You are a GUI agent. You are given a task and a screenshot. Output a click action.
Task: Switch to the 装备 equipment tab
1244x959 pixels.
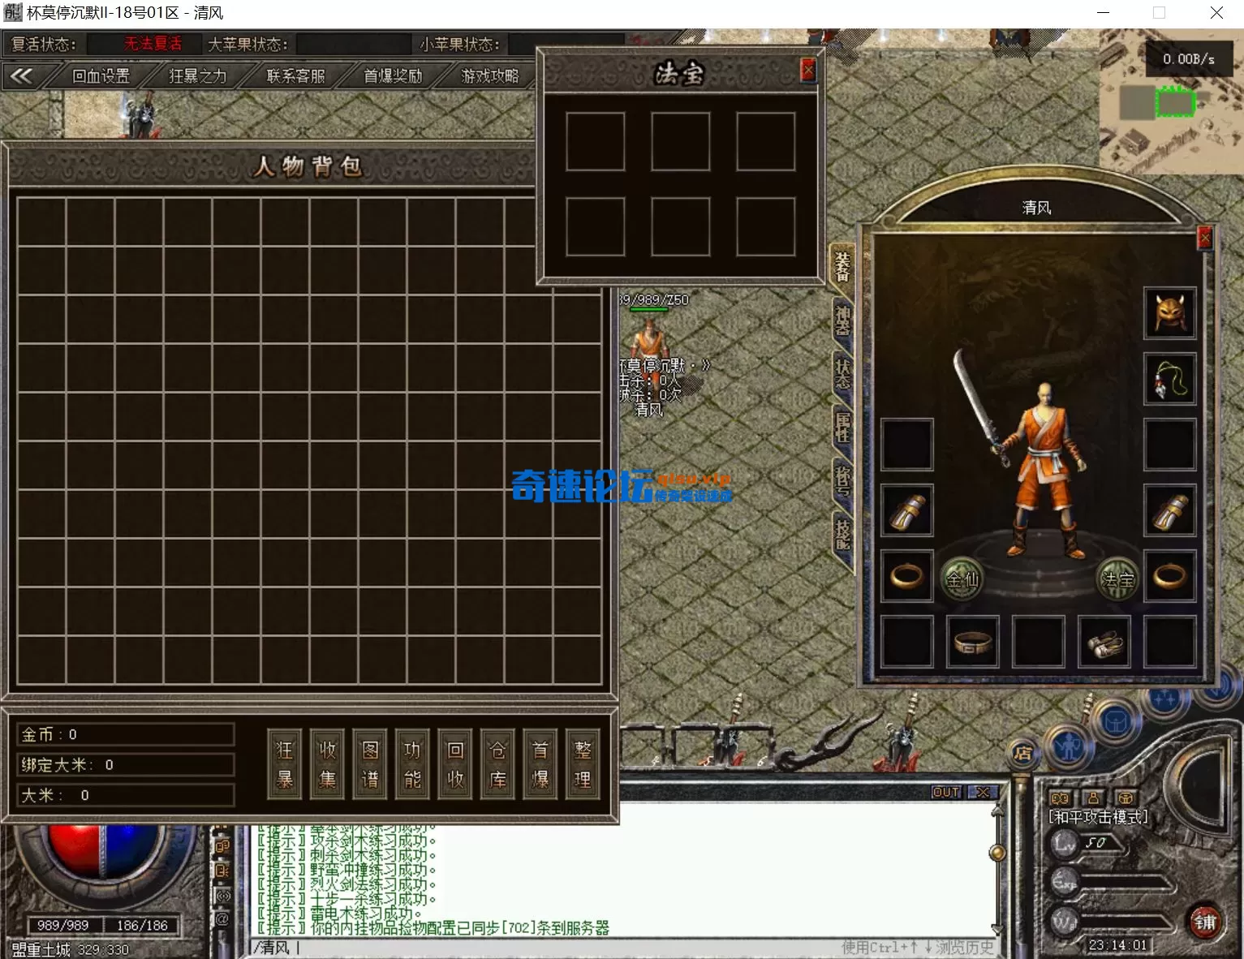point(843,267)
